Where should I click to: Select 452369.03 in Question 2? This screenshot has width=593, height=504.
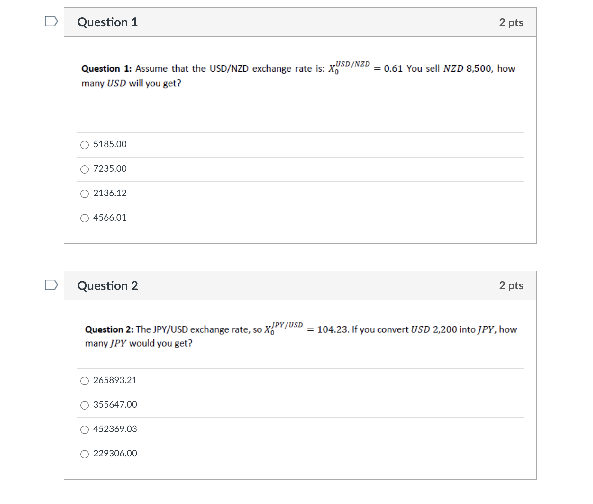pos(84,430)
